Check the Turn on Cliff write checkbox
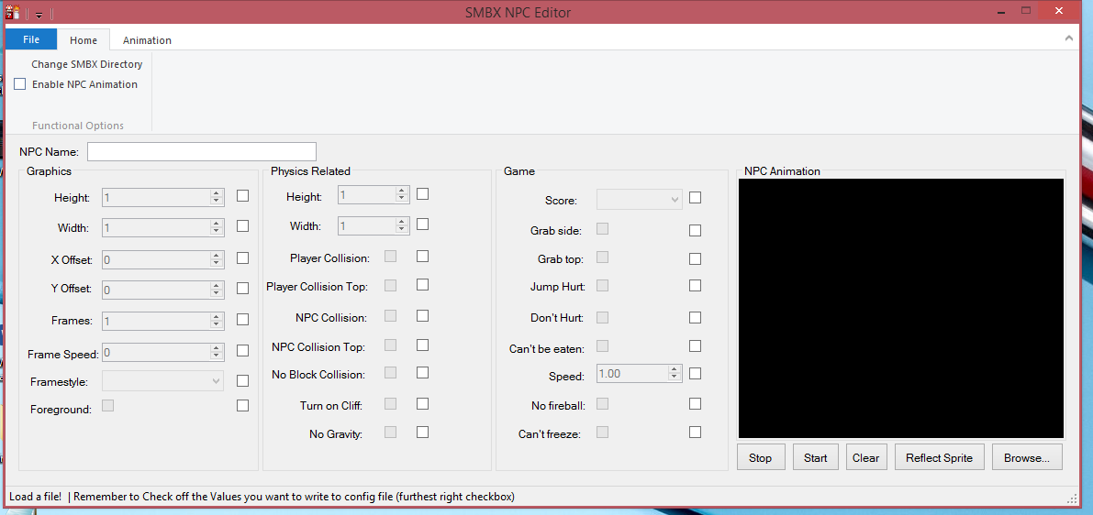The width and height of the screenshot is (1093, 515). coord(422,403)
